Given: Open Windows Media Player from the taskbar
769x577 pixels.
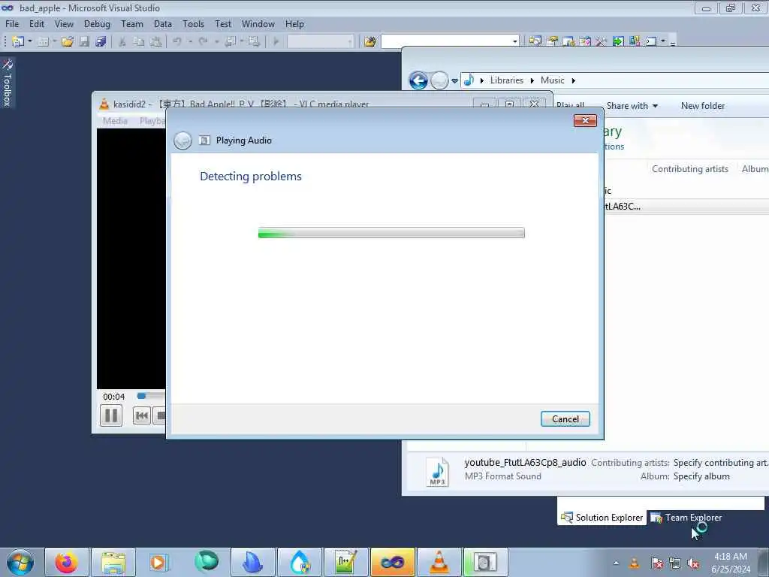Looking at the screenshot, I should 159,562.
